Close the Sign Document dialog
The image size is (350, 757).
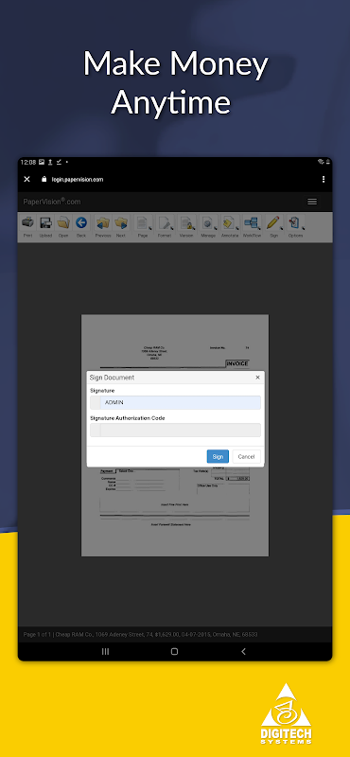[x=257, y=378]
